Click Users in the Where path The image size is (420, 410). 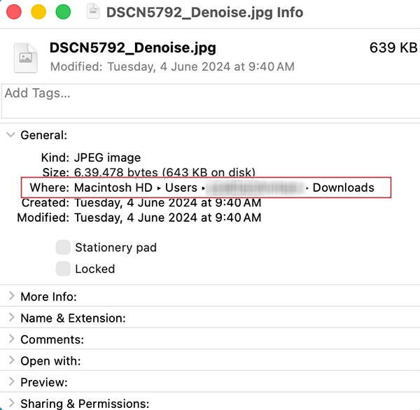click(181, 188)
